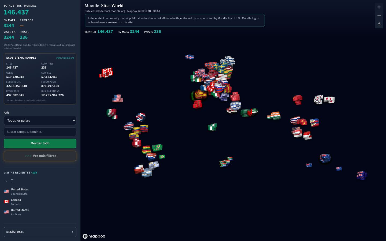Viewport: 386px width, 241px height.
Task: Select the Peru flag marker
Action: [137, 143]
